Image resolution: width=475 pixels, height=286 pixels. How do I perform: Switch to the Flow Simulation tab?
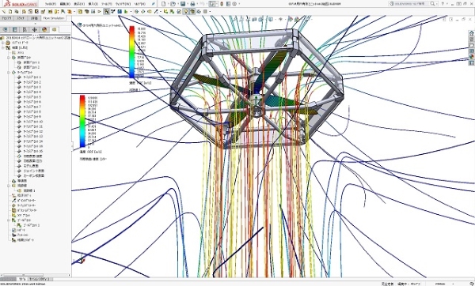tap(54, 18)
